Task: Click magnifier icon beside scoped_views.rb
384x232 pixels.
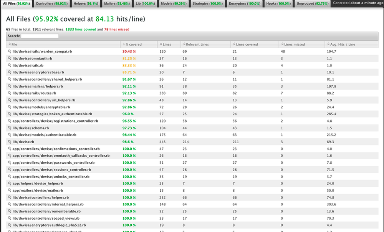Action: tap(10, 218)
